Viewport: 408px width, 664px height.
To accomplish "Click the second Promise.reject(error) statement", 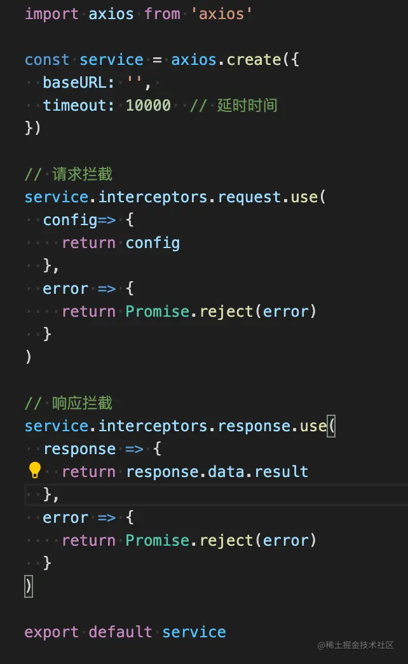I will 221,541.
